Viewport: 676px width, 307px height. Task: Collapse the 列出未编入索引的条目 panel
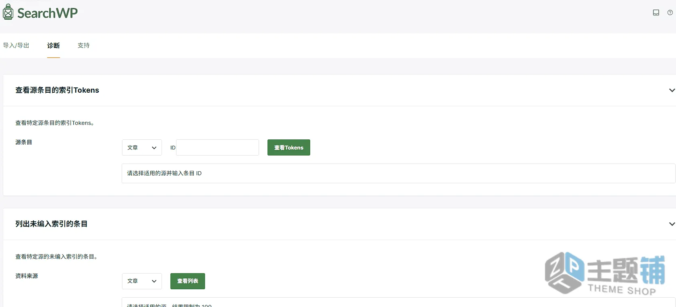[672, 224]
